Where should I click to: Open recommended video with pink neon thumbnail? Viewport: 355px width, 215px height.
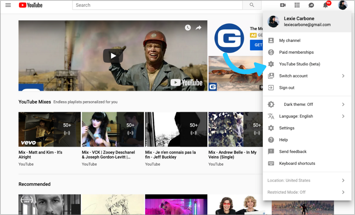pyautogui.click(x=176, y=205)
